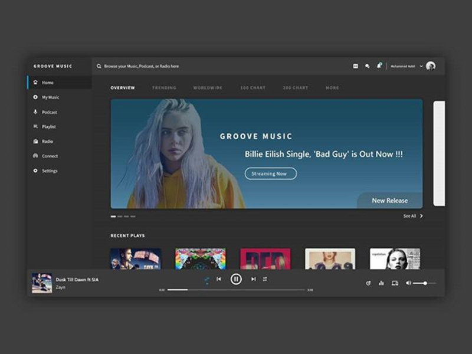Image resolution: width=472 pixels, height=354 pixels.
Task: Click the Radio icon in sidebar
Action: point(35,142)
